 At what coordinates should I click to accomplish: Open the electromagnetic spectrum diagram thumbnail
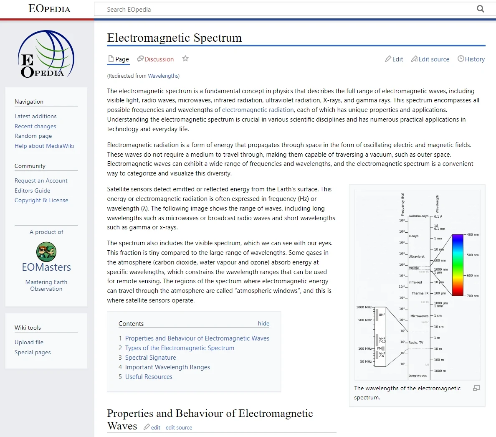418,285
